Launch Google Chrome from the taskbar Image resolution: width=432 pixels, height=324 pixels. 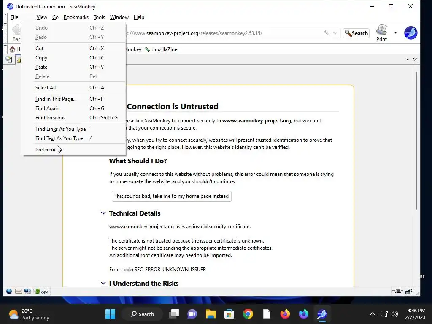(248, 314)
